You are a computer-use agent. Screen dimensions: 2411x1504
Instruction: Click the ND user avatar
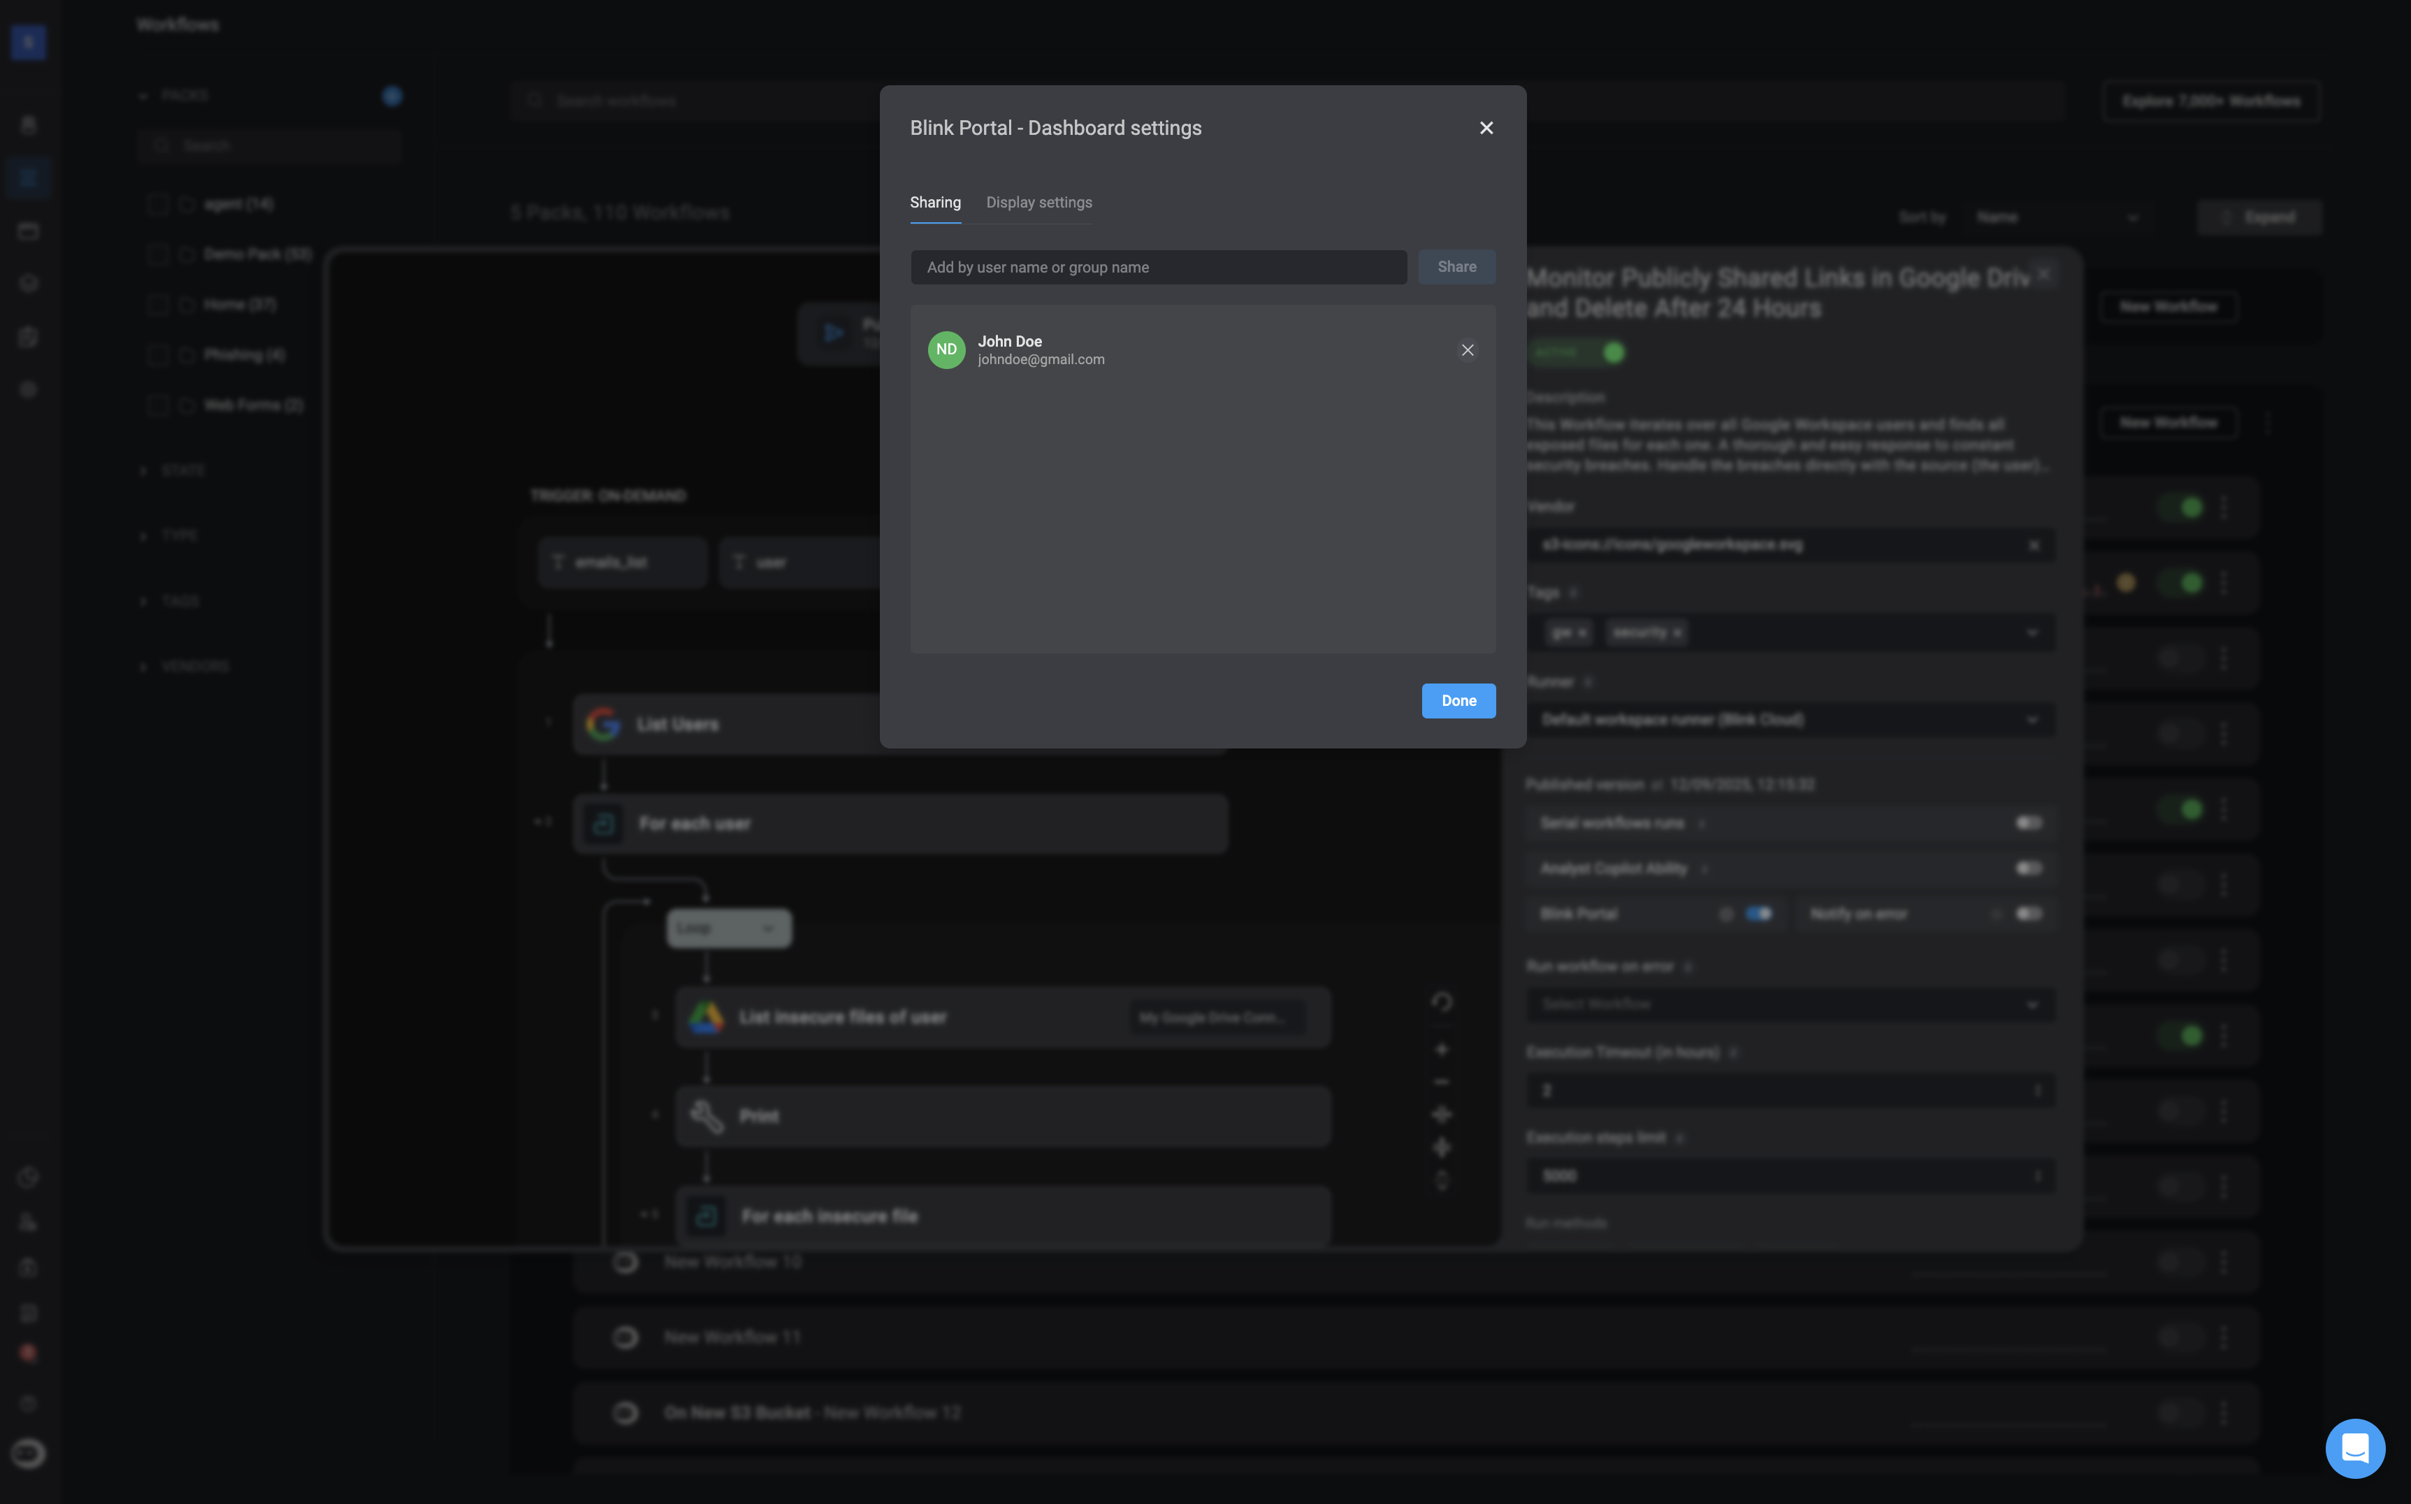[946, 350]
